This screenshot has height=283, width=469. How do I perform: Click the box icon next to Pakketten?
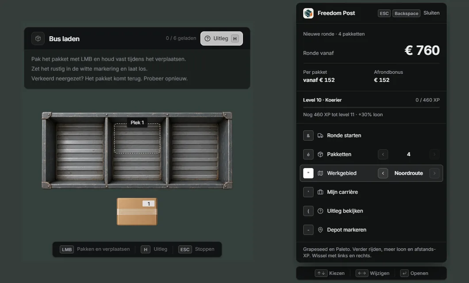click(320, 154)
